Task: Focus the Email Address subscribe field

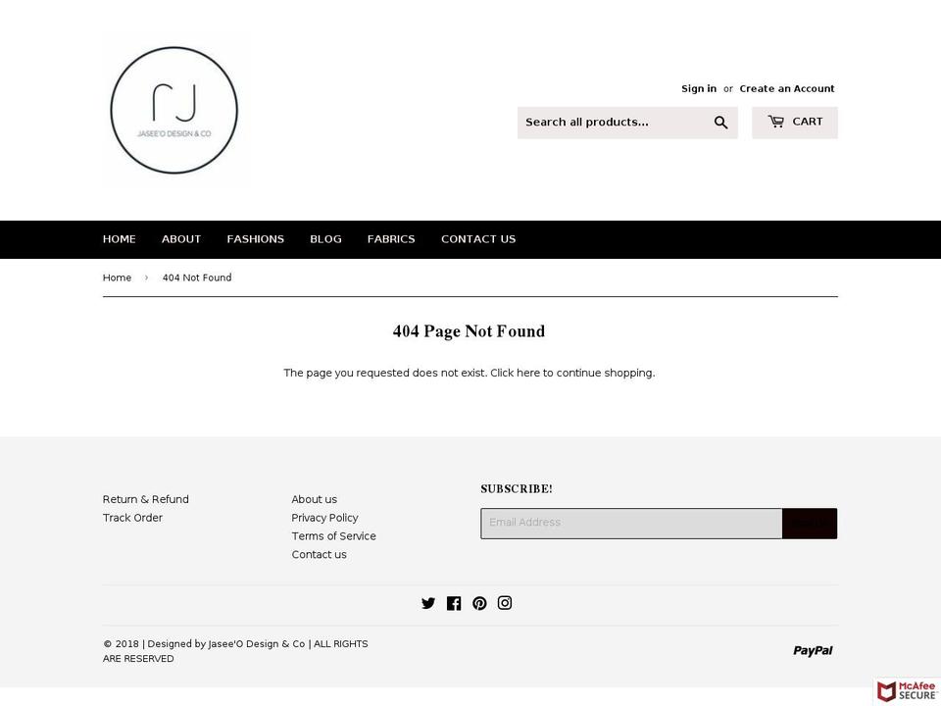Action: coord(631,524)
